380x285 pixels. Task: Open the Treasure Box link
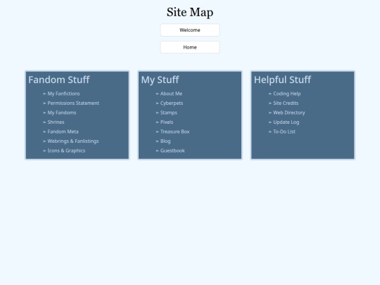click(x=175, y=132)
